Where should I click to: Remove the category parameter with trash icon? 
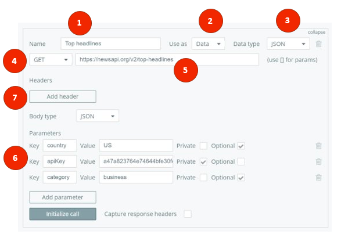(318, 178)
